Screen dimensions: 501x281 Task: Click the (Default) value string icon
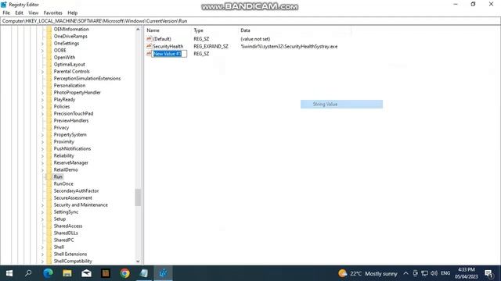149,38
